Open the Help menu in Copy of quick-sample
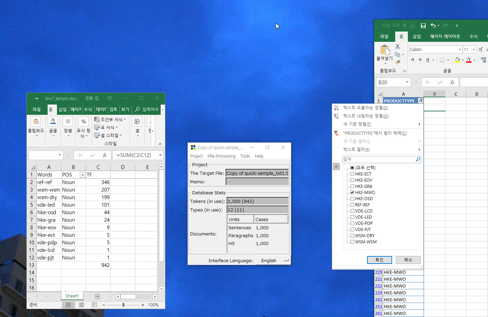The image size is (488, 317). pyautogui.click(x=259, y=156)
